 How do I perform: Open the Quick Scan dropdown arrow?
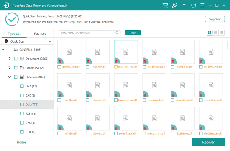tap(50, 41)
